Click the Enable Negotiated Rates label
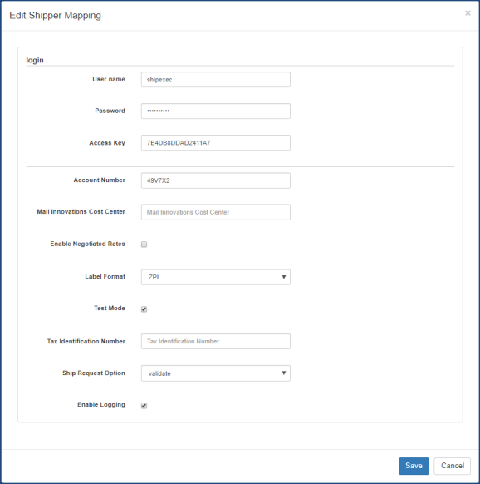Screen dimensions: 480x484 (x=87, y=244)
